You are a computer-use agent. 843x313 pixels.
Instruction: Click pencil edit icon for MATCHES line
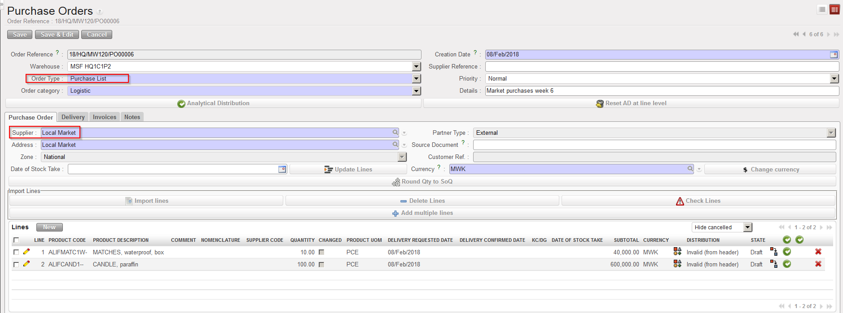(x=26, y=252)
